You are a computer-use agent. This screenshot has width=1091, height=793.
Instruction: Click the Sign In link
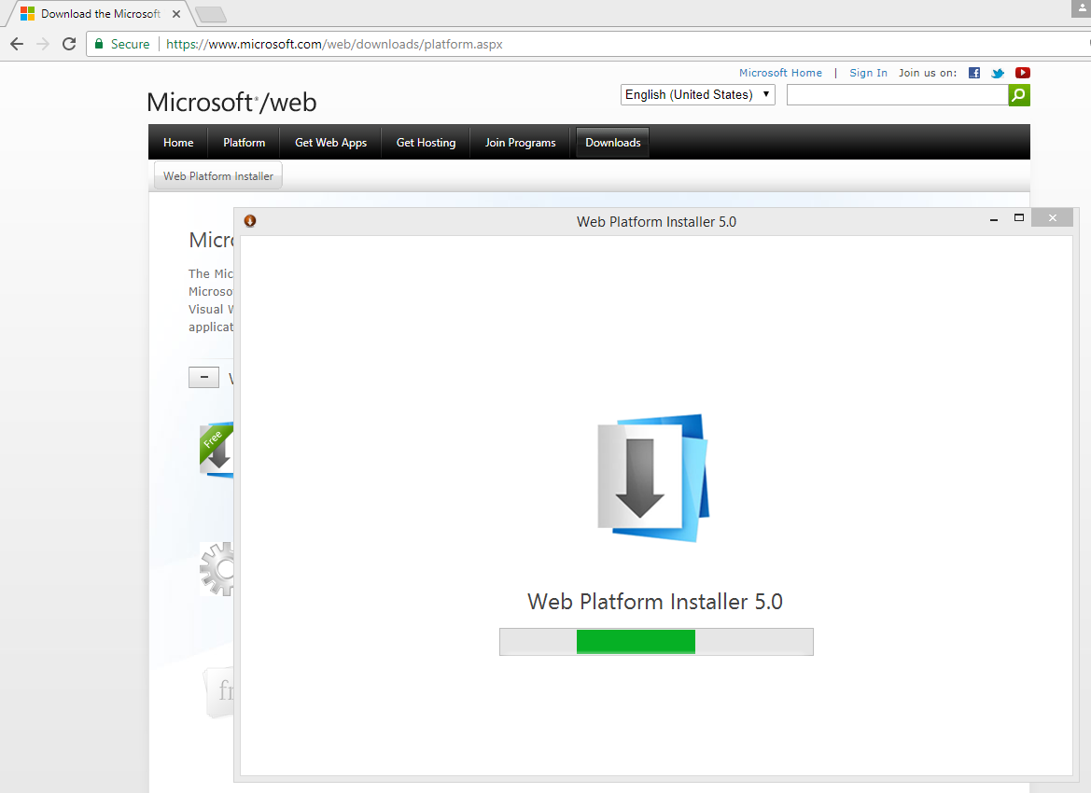point(868,73)
